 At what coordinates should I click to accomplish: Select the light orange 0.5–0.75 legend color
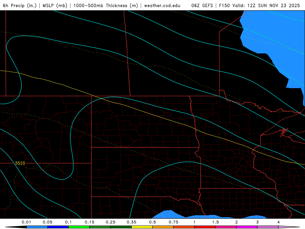(x=163, y=227)
